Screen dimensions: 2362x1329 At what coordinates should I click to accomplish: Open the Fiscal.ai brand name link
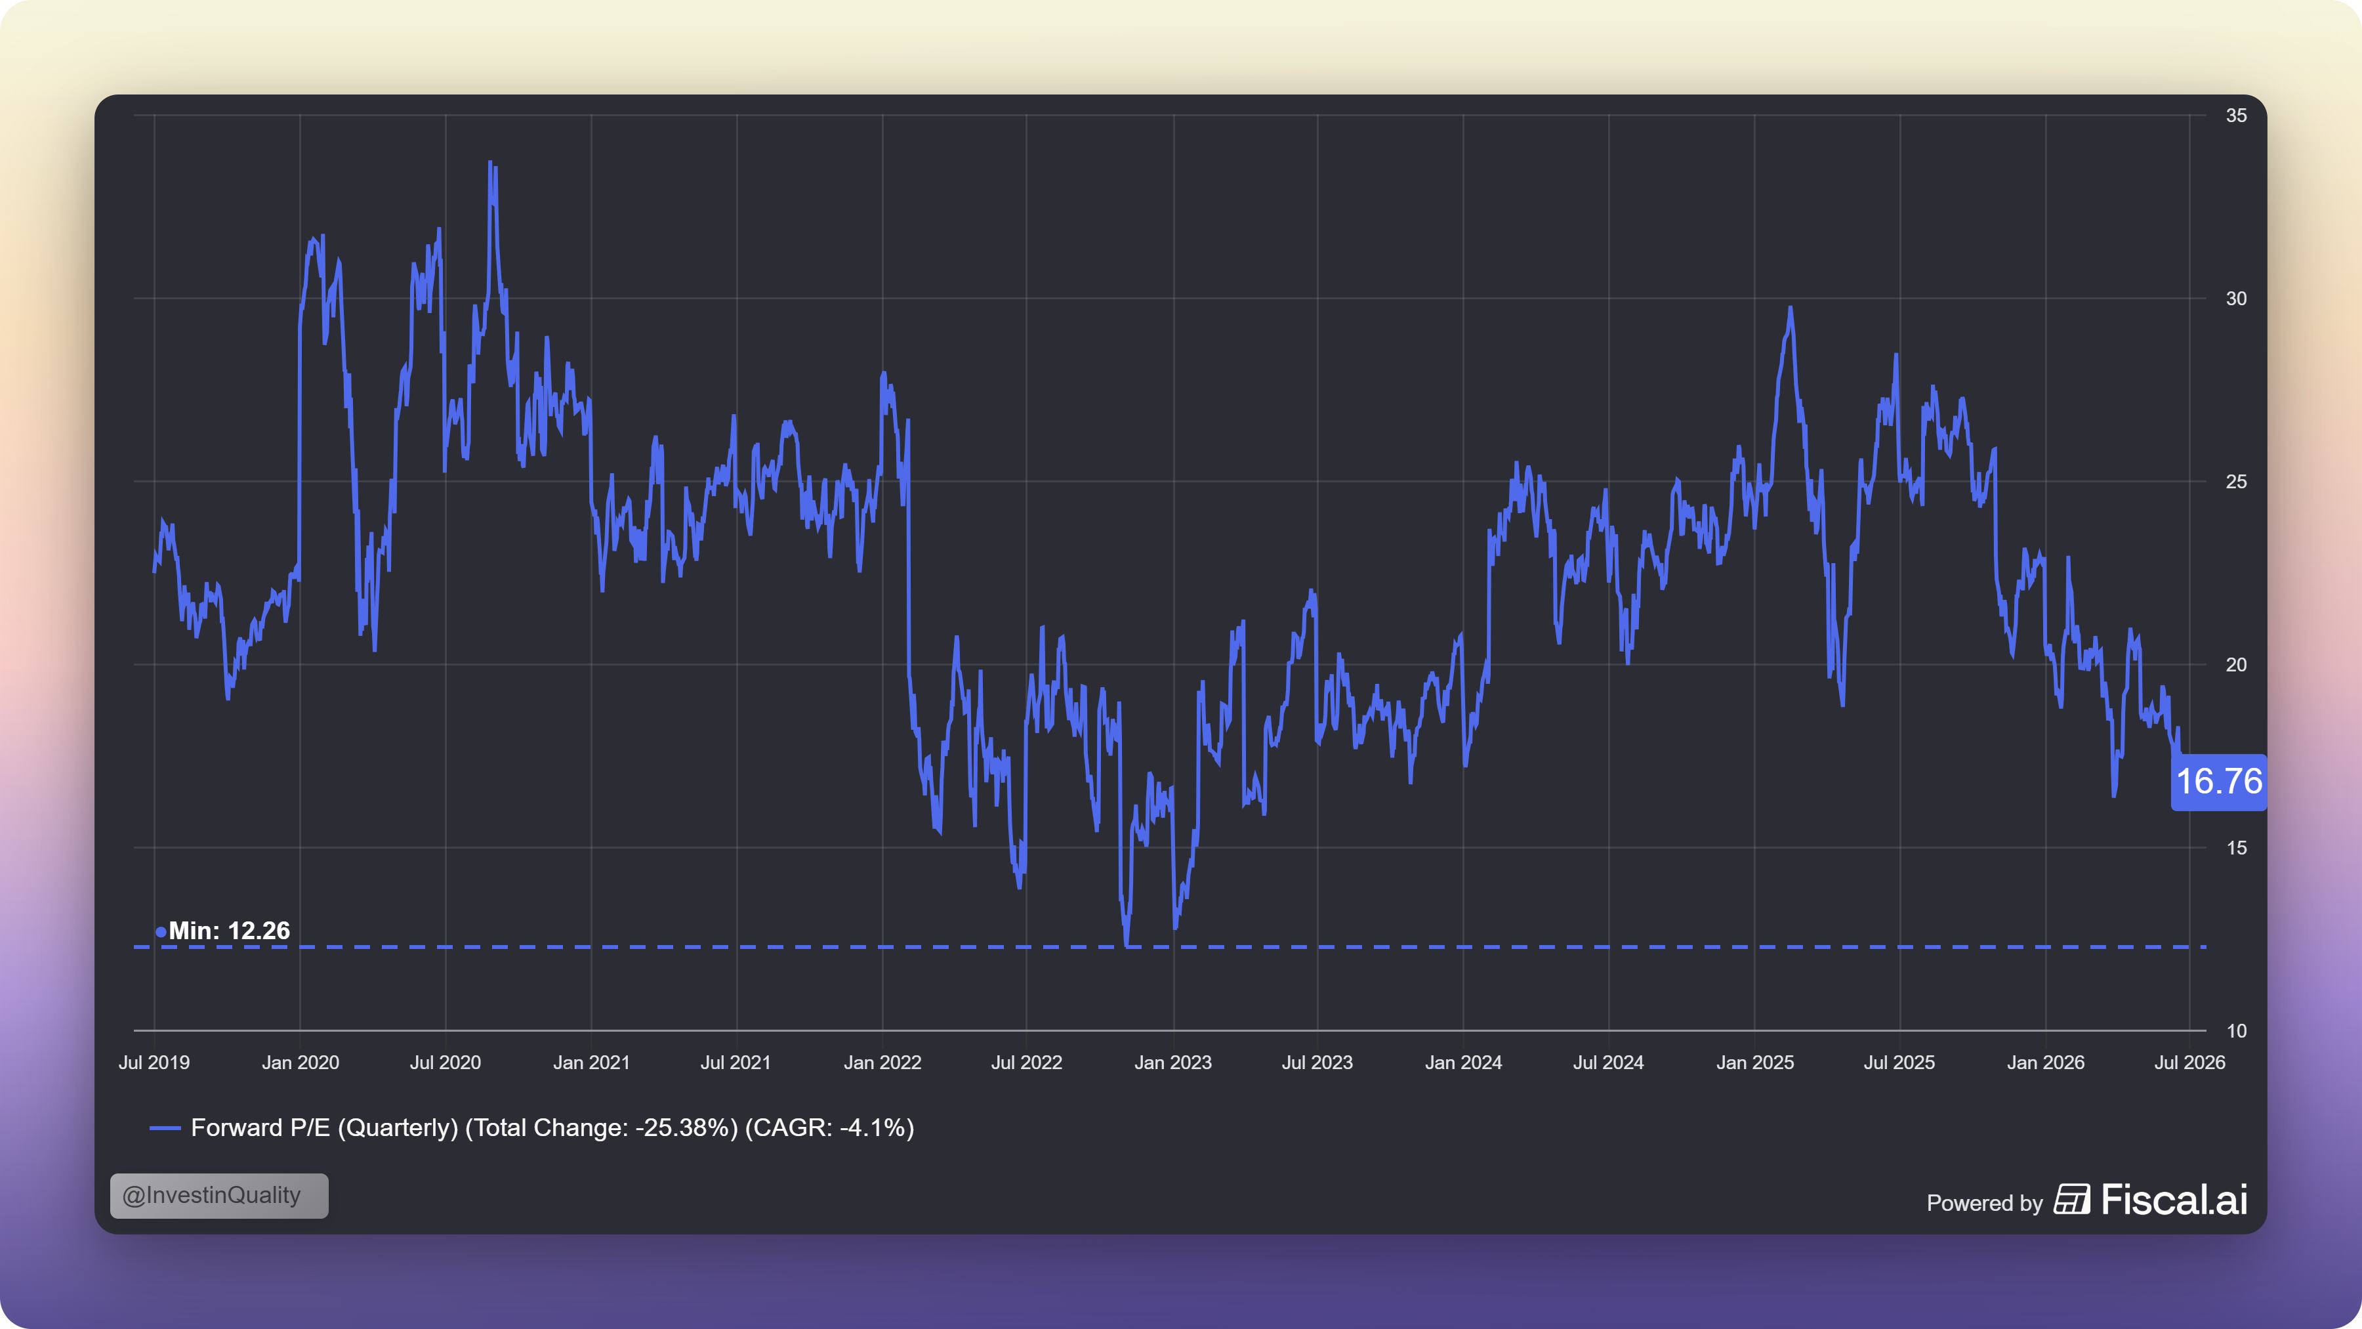pyautogui.click(x=2174, y=1200)
